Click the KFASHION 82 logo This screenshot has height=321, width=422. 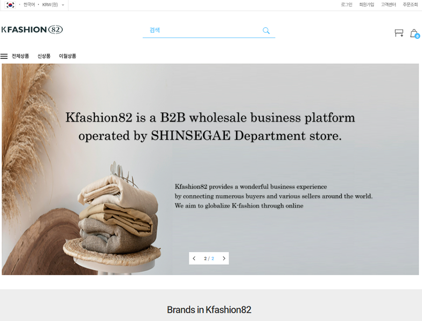click(32, 30)
